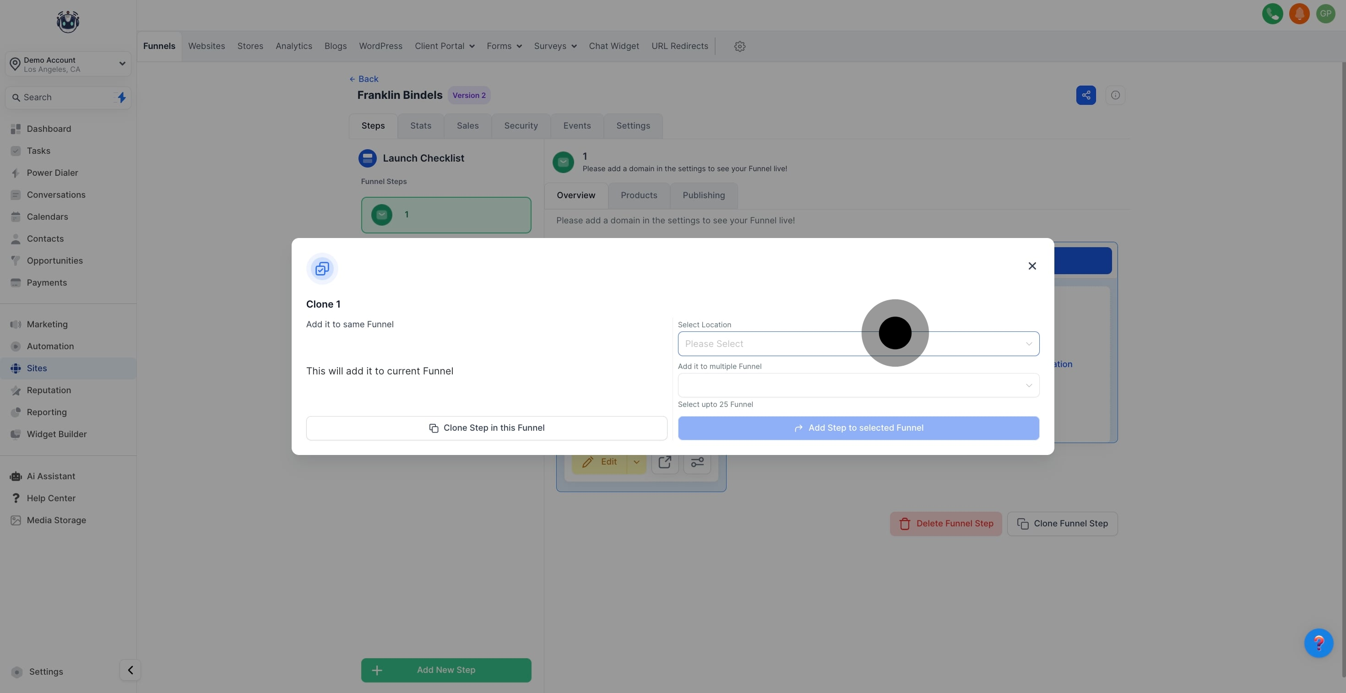Open the funnels settings gear icon
Screen dimensions: 1346x693
pyautogui.click(x=739, y=47)
